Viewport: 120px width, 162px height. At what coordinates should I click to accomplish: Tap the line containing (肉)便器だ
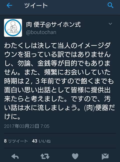59,108
